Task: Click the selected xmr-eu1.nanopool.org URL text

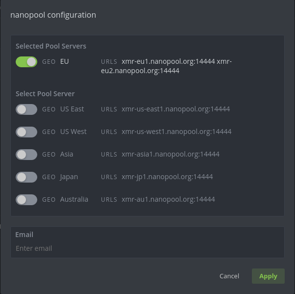Action: click(168, 61)
